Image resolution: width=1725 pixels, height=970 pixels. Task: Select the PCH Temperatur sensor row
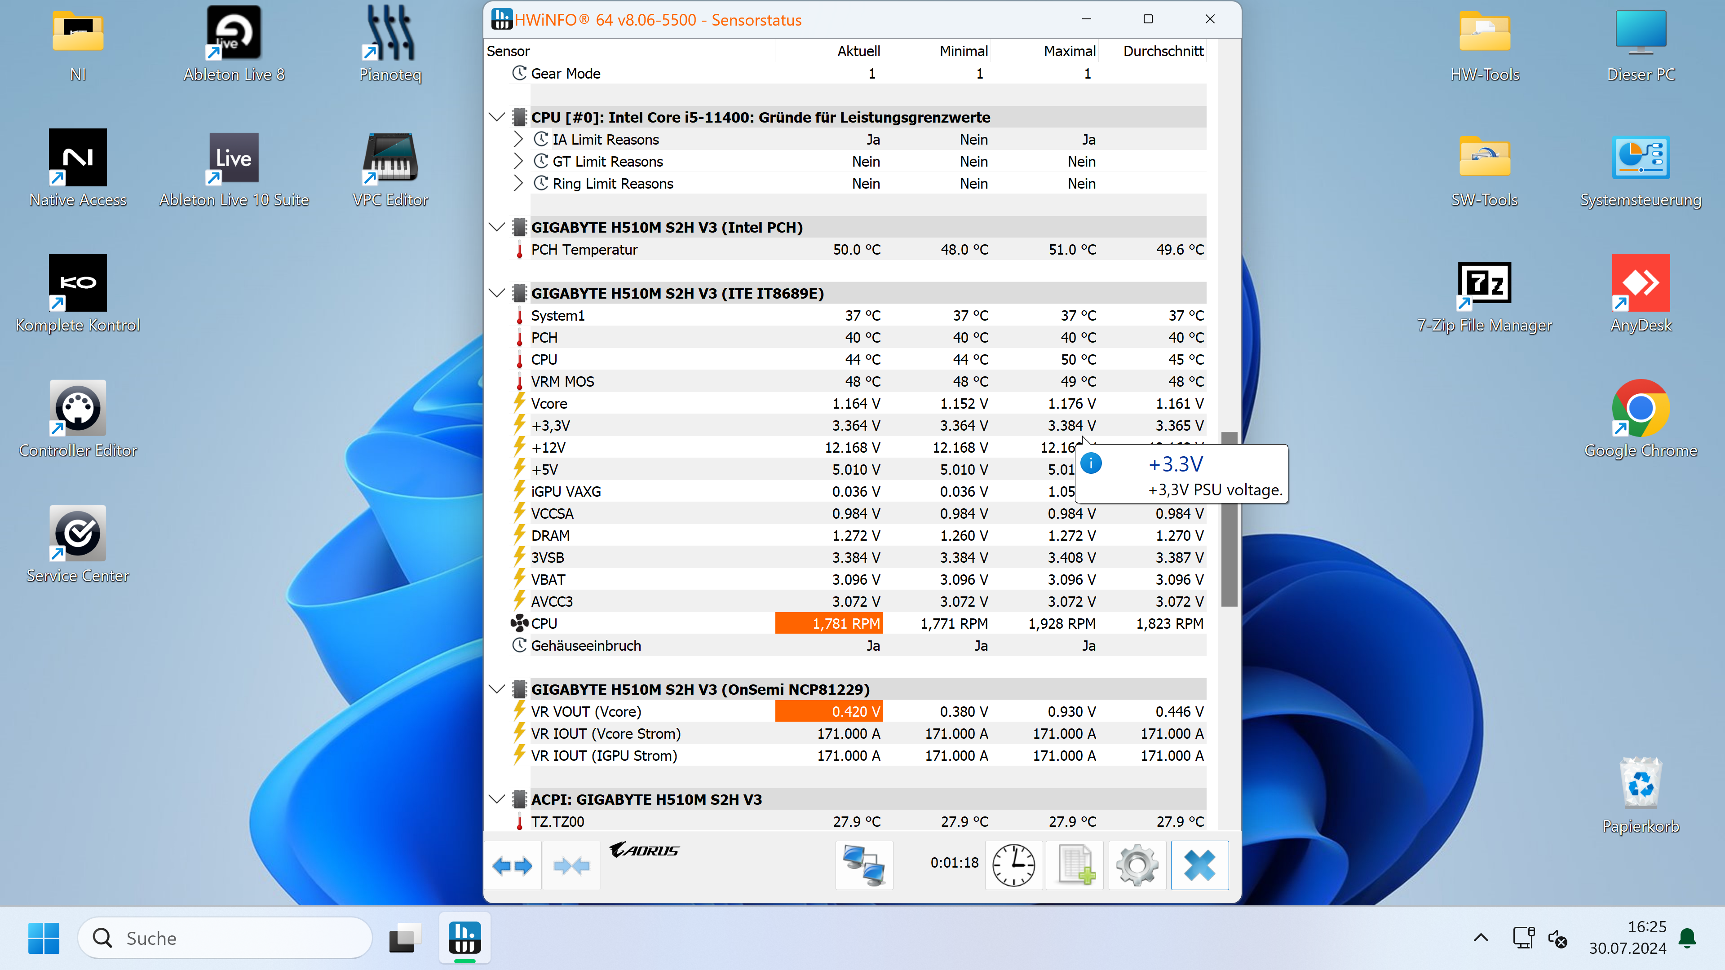(858, 249)
